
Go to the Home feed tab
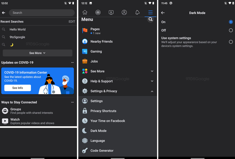(85, 12)
